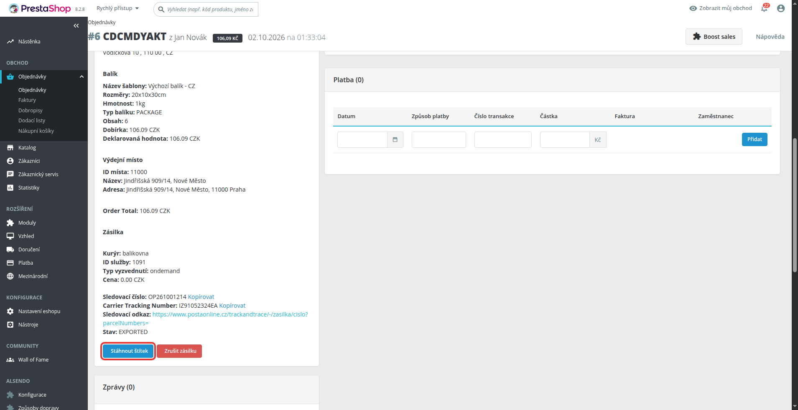
Task: Click the Wall of Fame people icon
Action: (x=10, y=360)
